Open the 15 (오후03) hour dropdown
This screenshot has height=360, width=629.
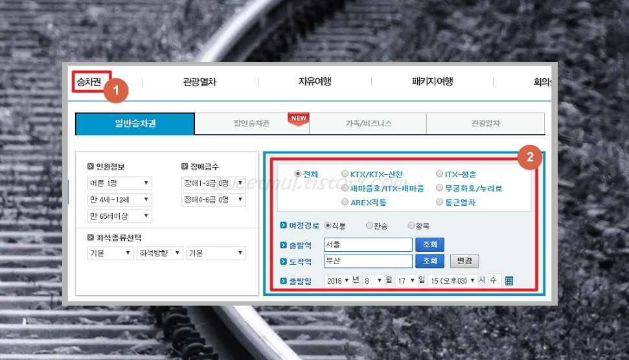[452, 280]
